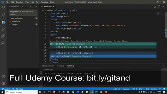Click the commit checkmark in Source Control
167x94 pixels.
coord(27,7)
